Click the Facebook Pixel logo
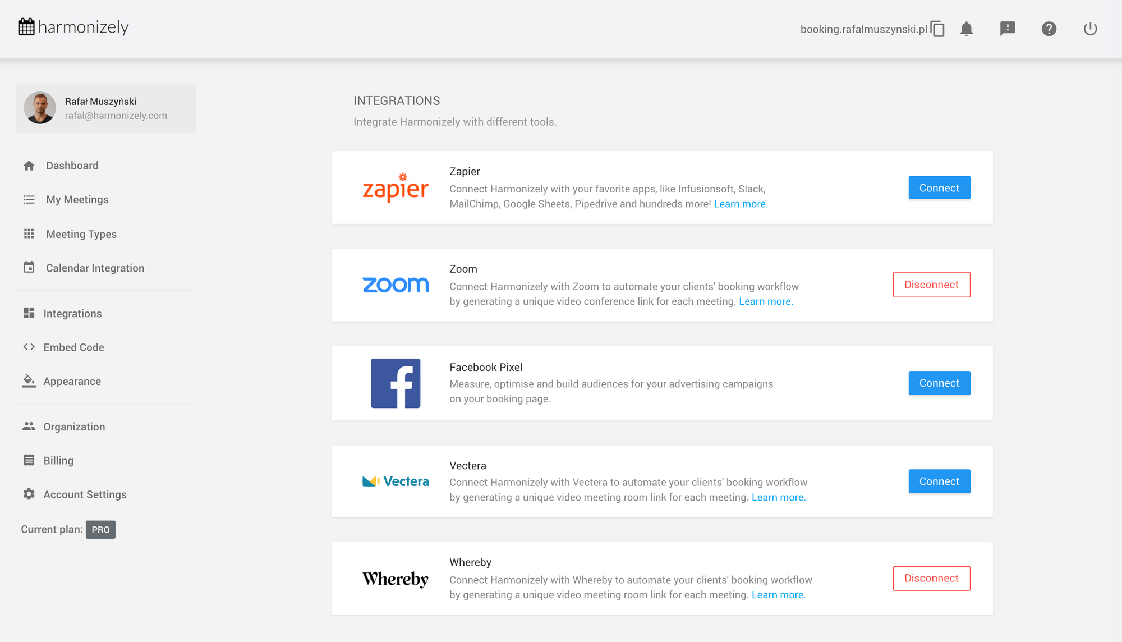Screen dimensions: 1122x642 [396, 383]
